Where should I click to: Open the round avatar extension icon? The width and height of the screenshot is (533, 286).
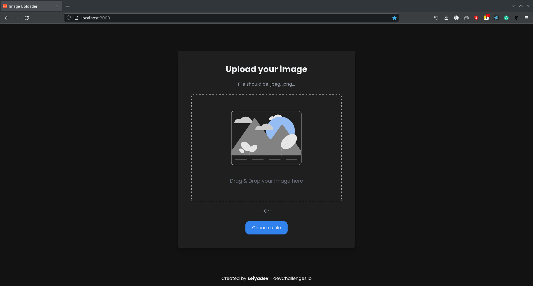[x=456, y=18]
